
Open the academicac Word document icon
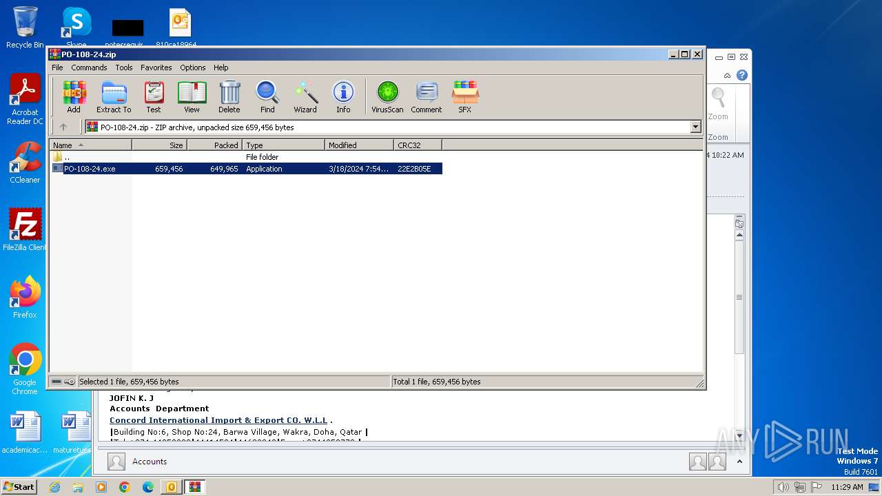coord(25,433)
